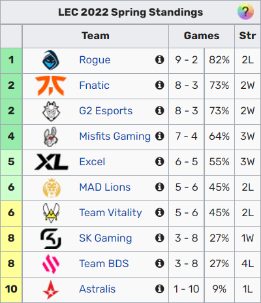Show info for Team BDS

coord(159,263)
